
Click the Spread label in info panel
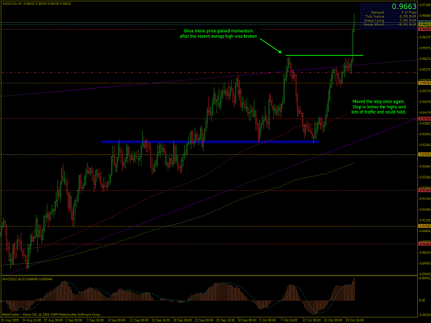click(377, 12)
